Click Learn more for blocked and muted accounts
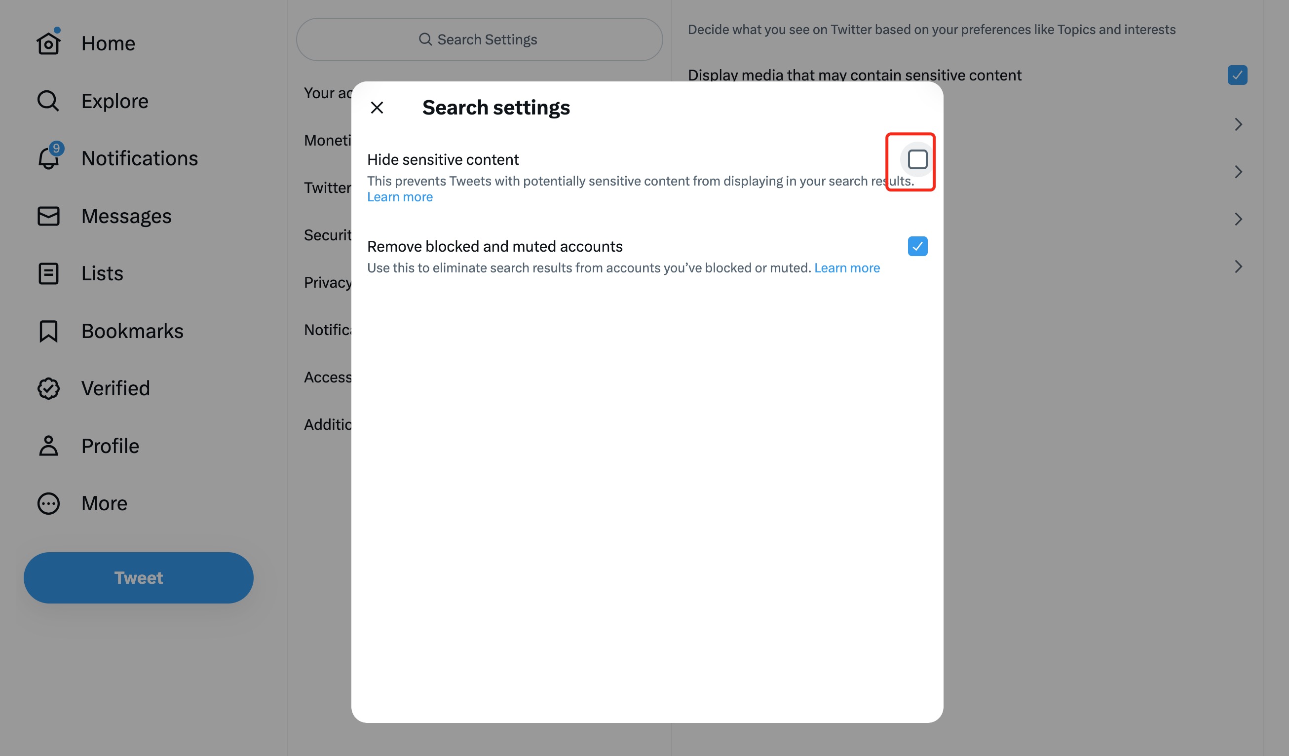Image resolution: width=1289 pixels, height=756 pixels. [846, 268]
